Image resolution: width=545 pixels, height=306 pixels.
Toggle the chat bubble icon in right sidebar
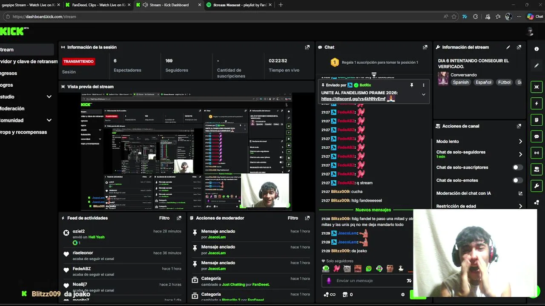point(536,136)
